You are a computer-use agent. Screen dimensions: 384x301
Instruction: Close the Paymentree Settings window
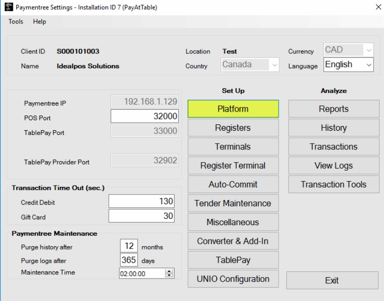click(378, 7)
